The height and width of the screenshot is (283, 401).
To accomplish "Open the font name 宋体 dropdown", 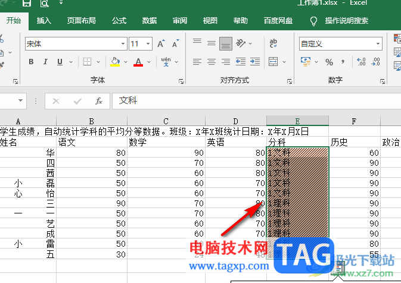I will (x=123, y=44).
